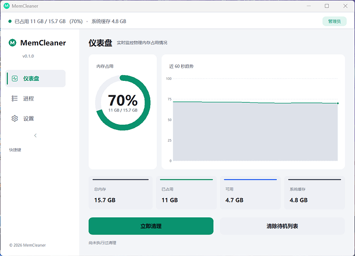Click the 11 GB / 15.7 GB text inside gauge
This screenshot has width=355, height=256.
click(x=123, y=110)
